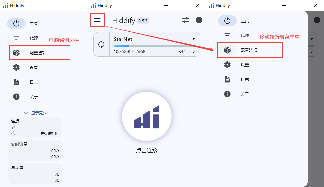The image size is (324, 187).
Task: Open 代理 in the right drawer menu
Action: point(245,35)
